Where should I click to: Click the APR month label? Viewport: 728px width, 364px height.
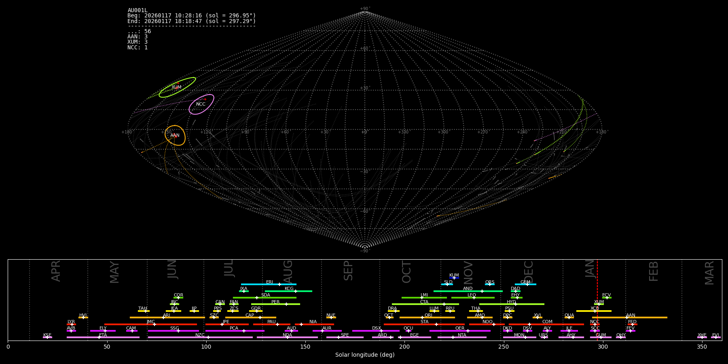pyautogui.click(x=56, y=271)
